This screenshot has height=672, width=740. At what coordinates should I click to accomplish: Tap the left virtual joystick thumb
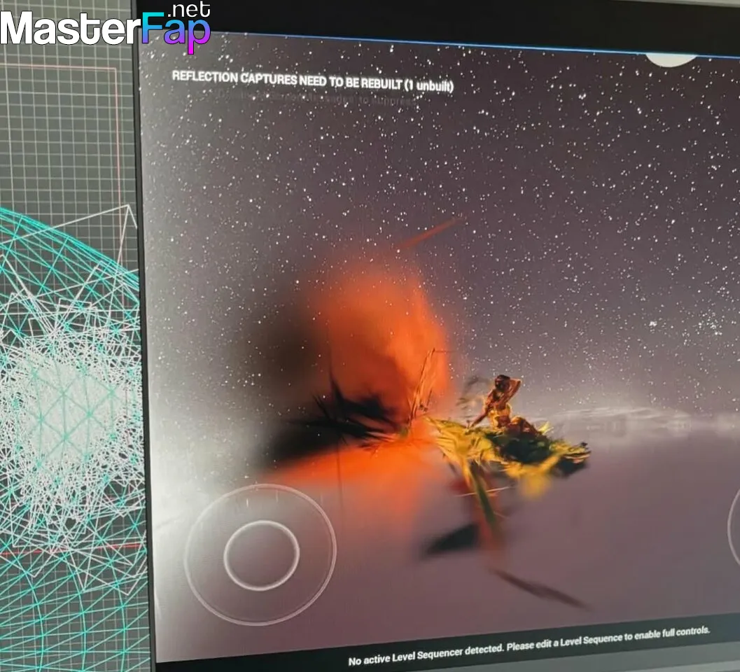coord(261,555)
